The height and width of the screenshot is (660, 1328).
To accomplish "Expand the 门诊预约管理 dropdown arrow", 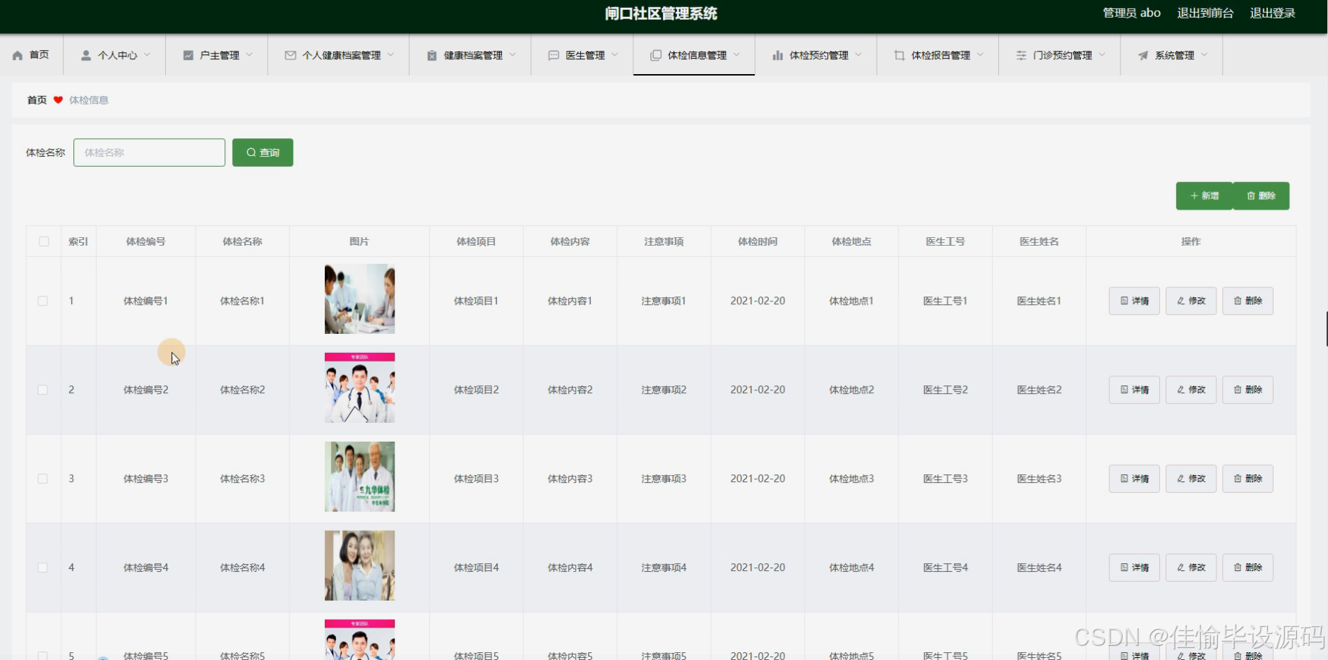I will [1102, 54].
